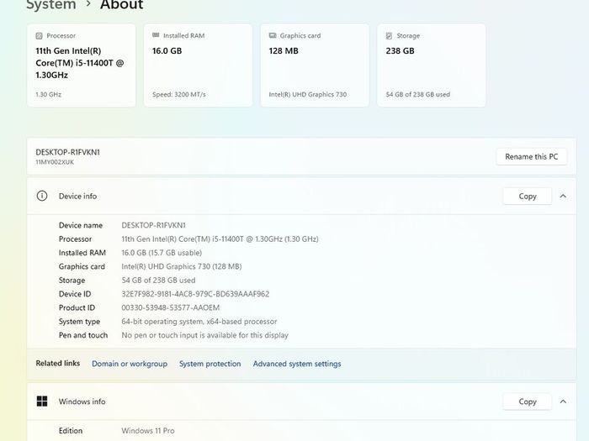Click the Product ID label
The image size is (589, 441).
point(77,308)
